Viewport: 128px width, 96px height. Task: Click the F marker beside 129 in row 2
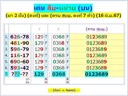[x=46, y=43]
